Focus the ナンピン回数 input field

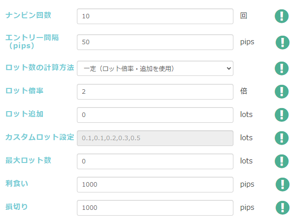click(155, 16)
